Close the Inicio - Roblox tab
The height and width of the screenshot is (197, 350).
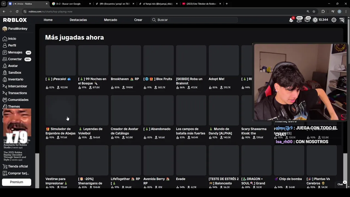(46, 4)
